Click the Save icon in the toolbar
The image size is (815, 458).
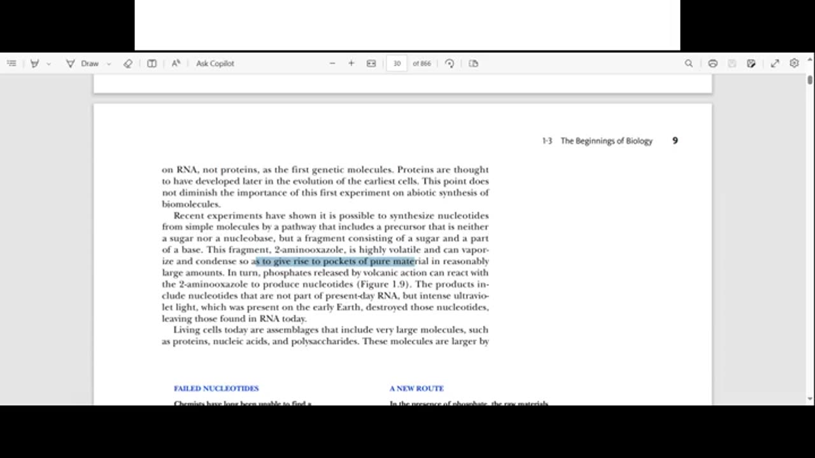[732, 64]
